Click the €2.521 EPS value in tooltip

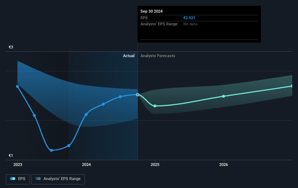pyautogui.click(x=189, y=18)
